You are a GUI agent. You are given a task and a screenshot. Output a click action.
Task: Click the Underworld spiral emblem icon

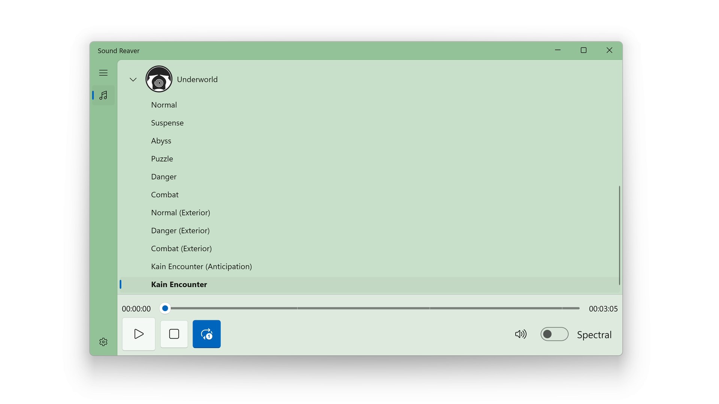[159, 79]
